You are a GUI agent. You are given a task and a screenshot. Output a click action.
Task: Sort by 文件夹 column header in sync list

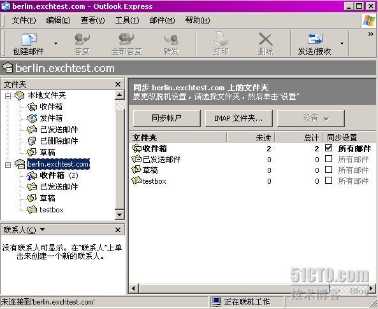178,137
